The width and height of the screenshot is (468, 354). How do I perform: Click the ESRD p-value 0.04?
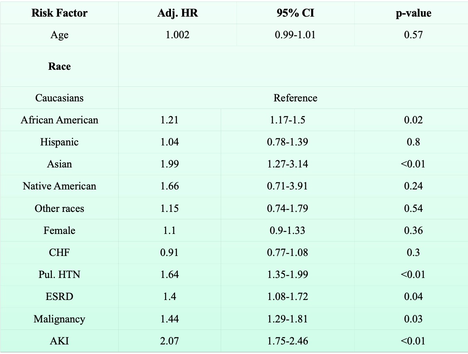click(x=413, y=296)
